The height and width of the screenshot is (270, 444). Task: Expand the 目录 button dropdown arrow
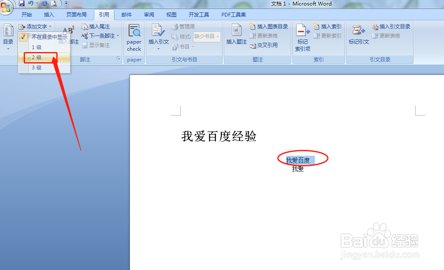[x=8, y=49]
